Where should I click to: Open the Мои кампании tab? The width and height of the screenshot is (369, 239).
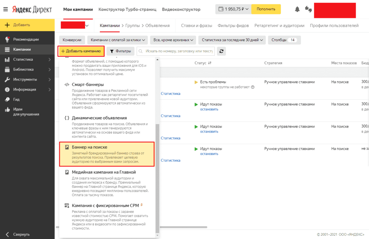pos(78,9)
